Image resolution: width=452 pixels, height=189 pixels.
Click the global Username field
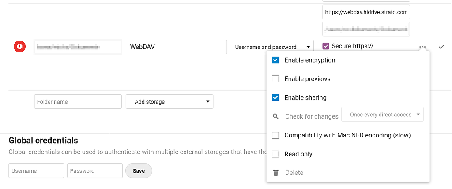point(36,171)
